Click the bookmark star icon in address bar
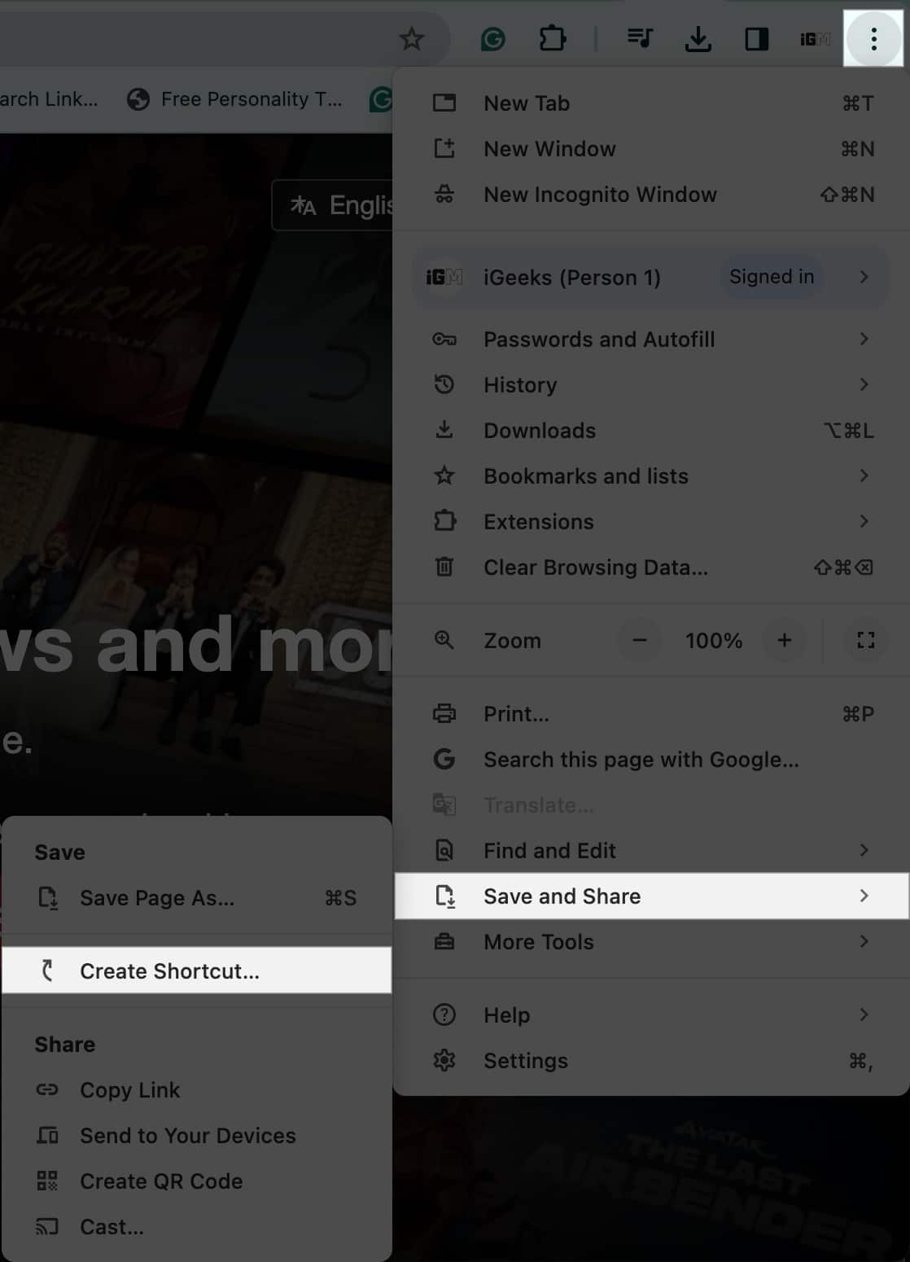Screen dimensions: 910x1262 tap(412, 38)
